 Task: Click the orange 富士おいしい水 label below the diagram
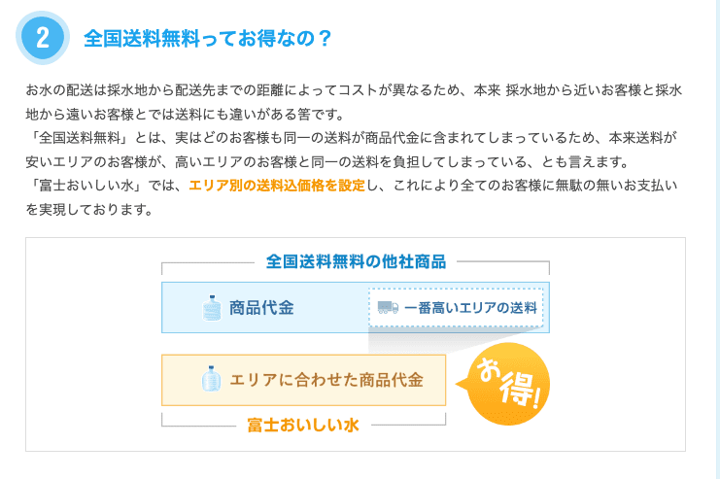click(x=303, y=426)
